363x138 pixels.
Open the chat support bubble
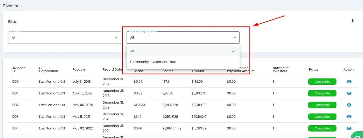pyautogui.click(x=358, y=135)
